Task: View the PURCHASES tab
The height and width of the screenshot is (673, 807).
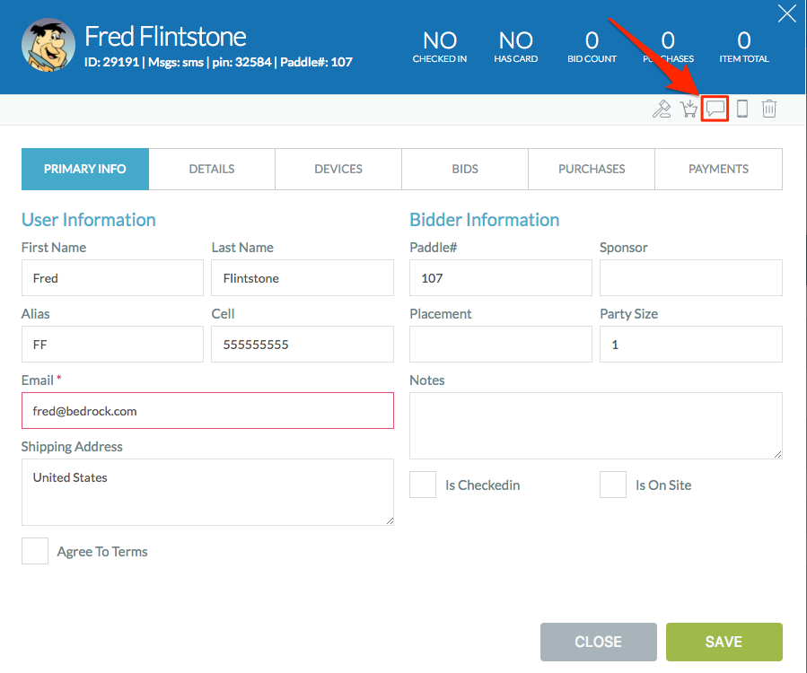Action: (591, 169)
